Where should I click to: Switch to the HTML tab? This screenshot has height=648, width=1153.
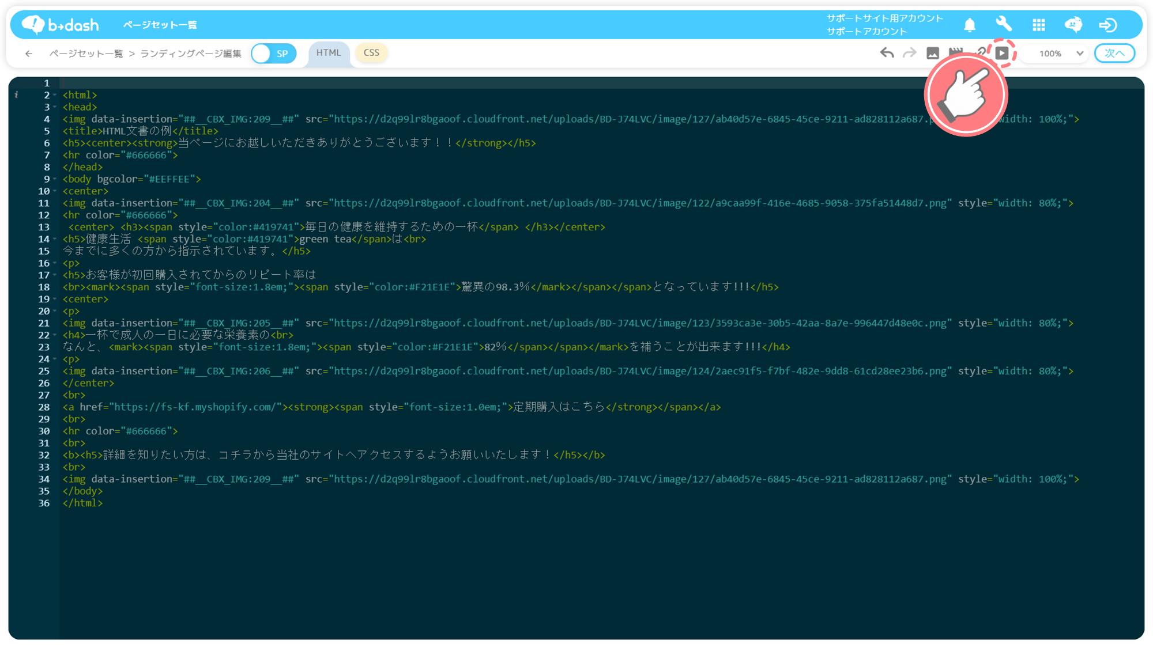tap(329, 53)
